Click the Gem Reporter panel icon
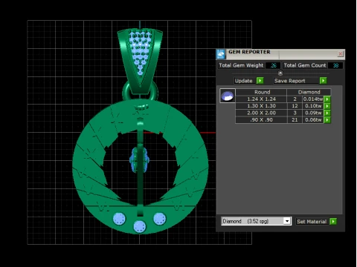The height and width of the screenshot is (267, 357). click(221, 54)
